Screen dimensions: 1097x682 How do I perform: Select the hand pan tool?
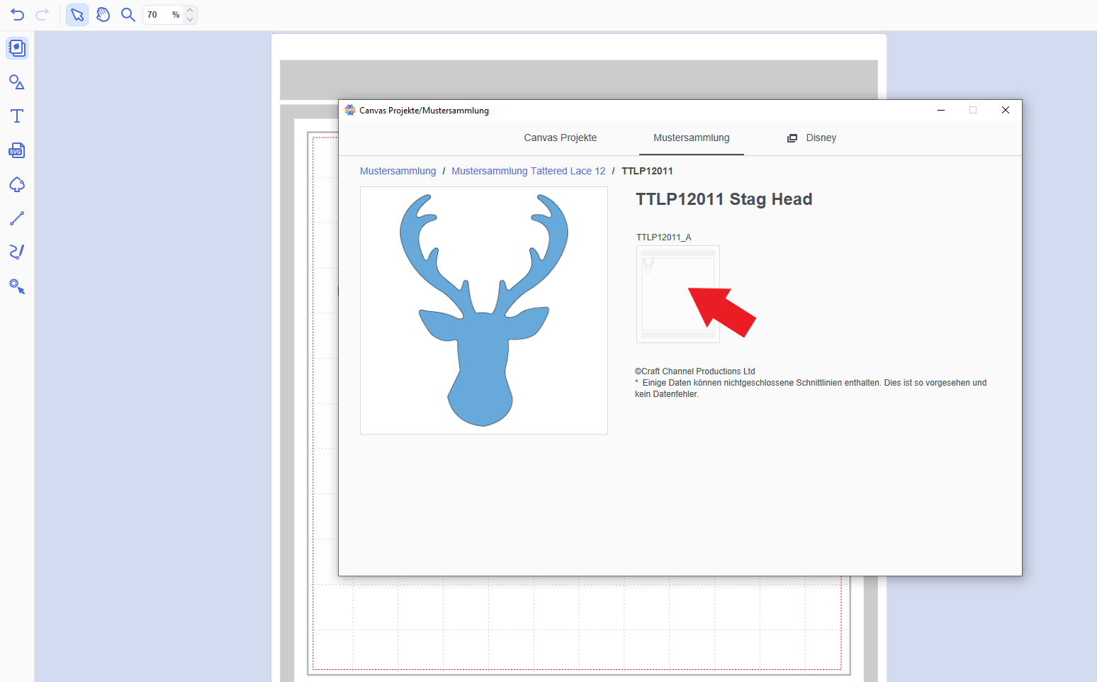coord(103,15)
